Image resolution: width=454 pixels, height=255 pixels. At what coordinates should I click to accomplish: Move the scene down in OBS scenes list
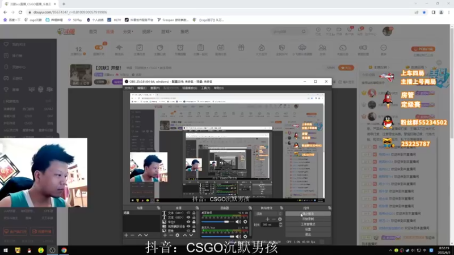[x=146, y=235]
